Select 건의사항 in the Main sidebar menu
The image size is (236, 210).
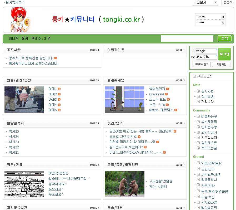[207, 102]
